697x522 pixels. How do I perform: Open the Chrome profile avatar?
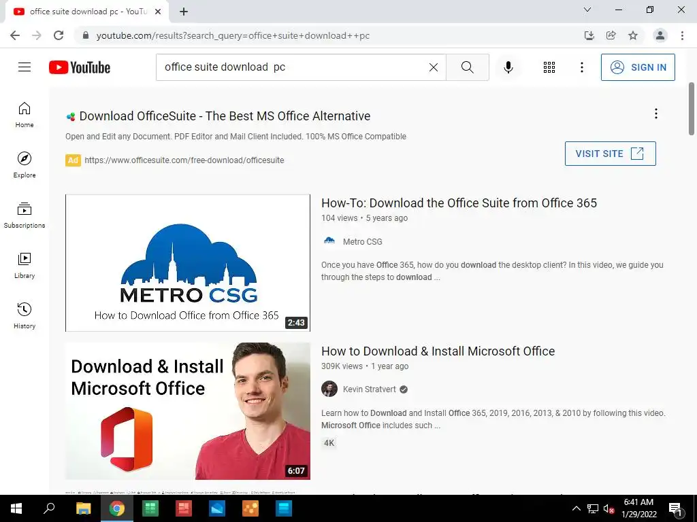(660, 35)
